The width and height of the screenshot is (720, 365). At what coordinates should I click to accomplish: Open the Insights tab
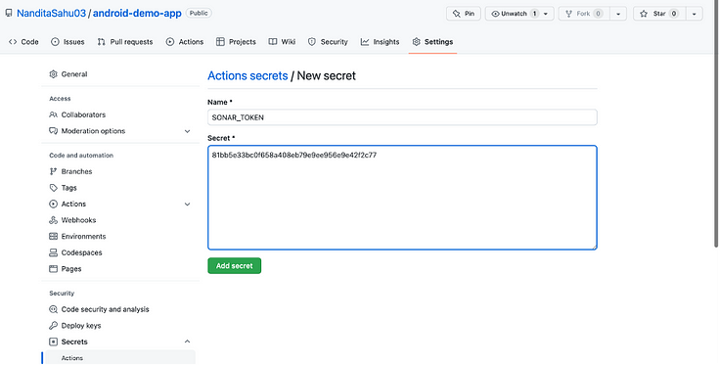(x=380, y=42)
